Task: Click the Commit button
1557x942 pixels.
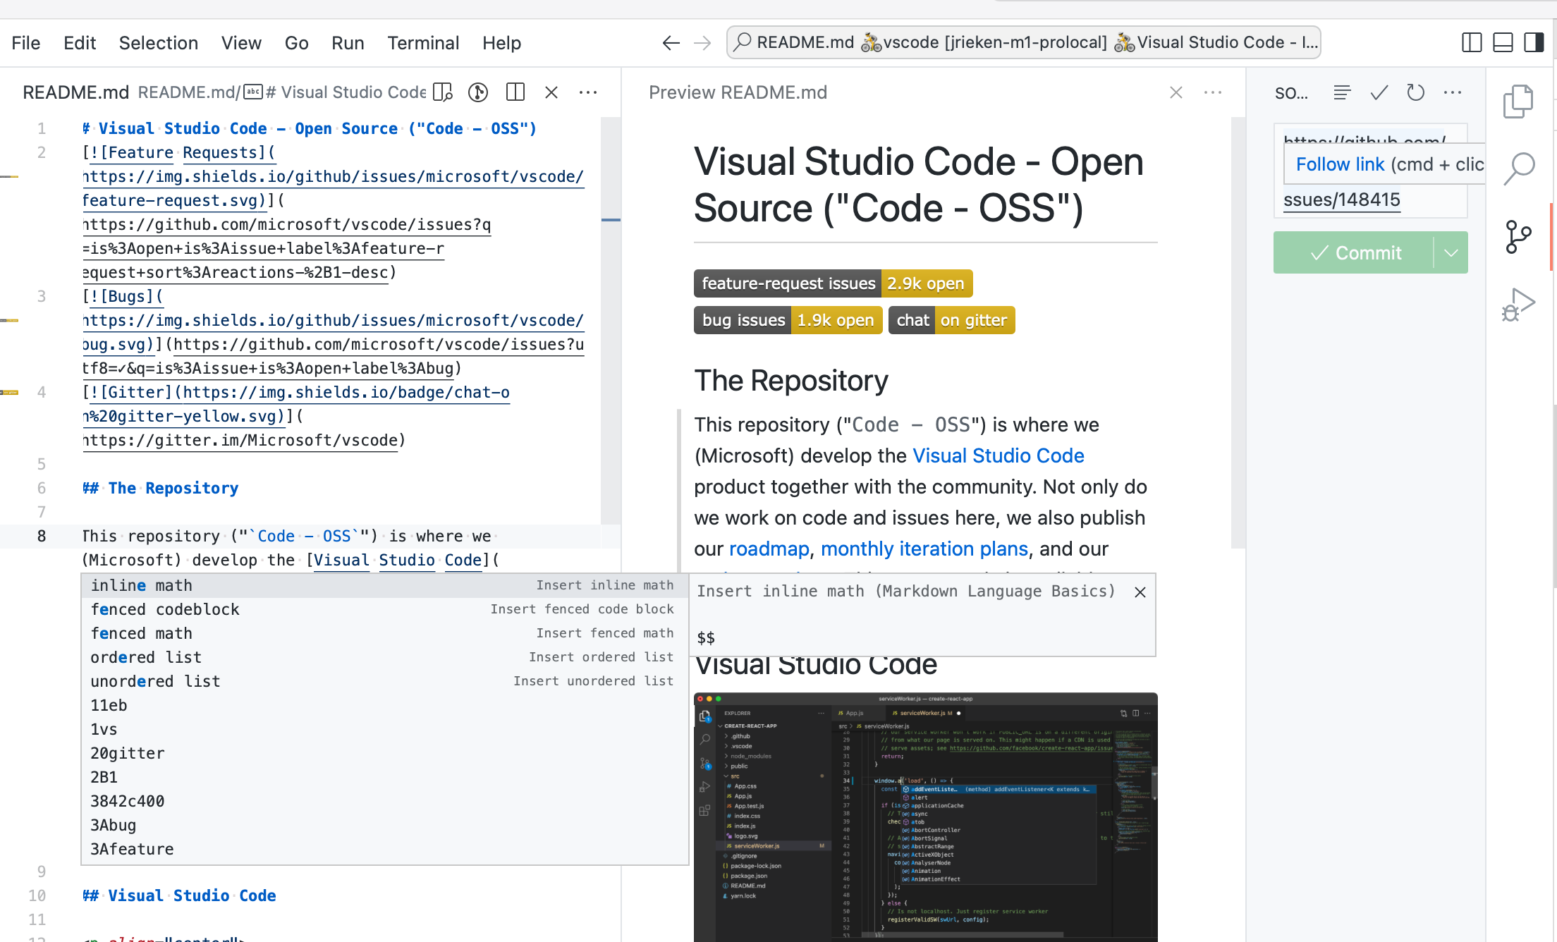Action: (x=1357, y=252)
